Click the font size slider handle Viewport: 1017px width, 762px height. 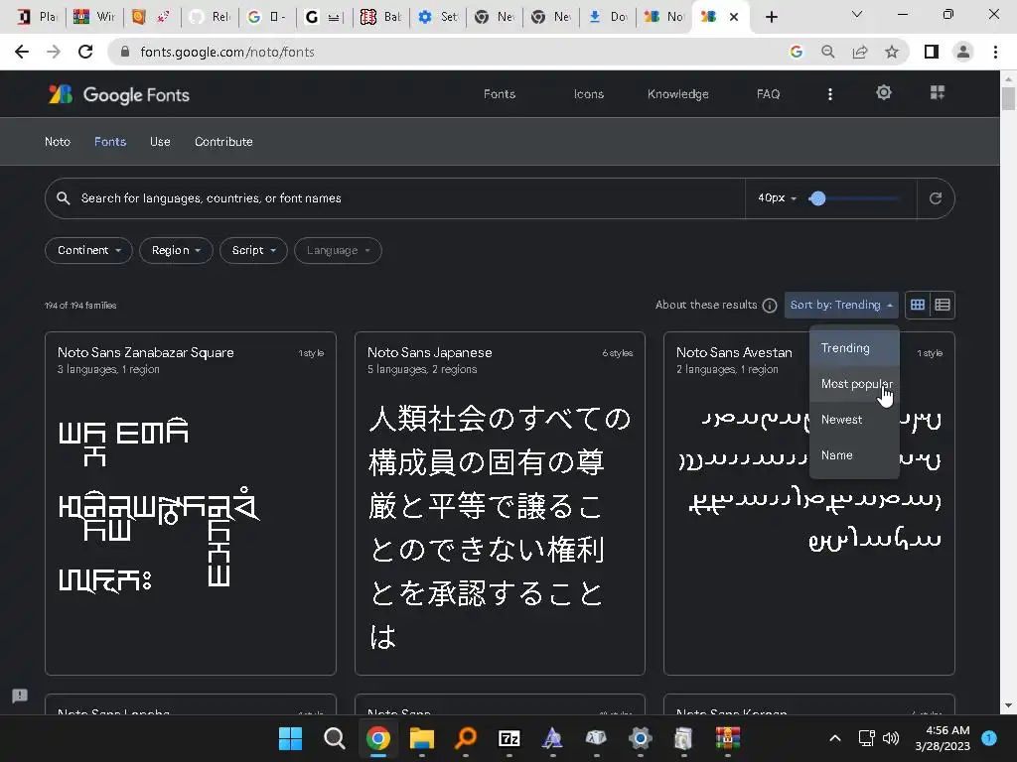(817, 198)
